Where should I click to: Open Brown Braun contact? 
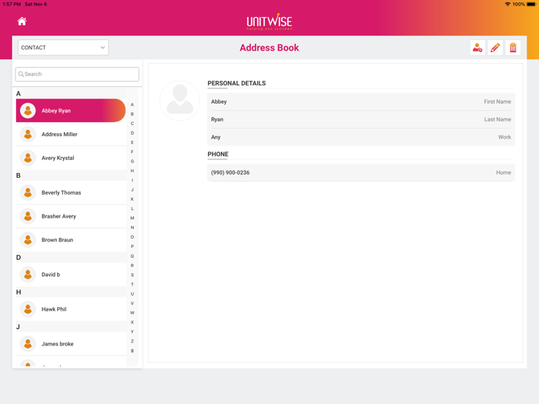[71, 240]
